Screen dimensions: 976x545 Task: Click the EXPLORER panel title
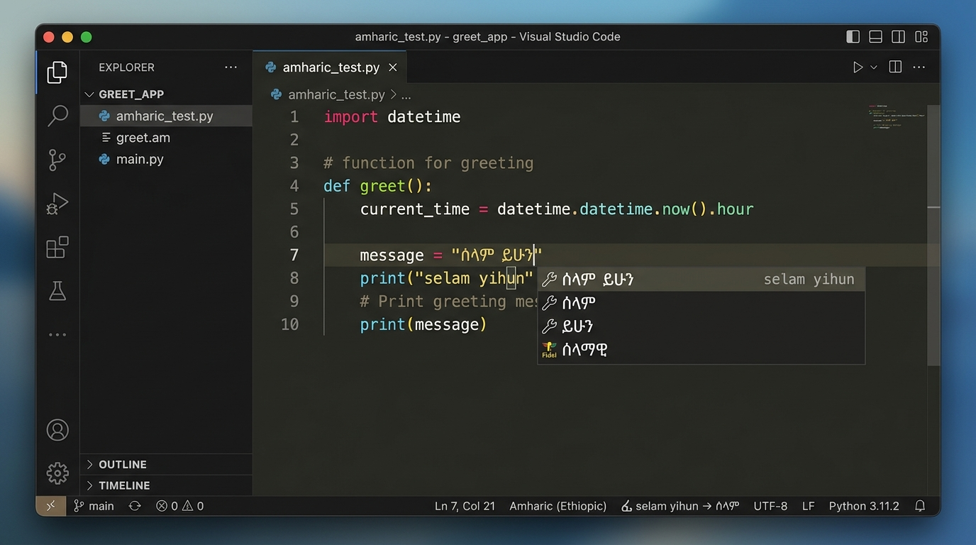(126, 67)
